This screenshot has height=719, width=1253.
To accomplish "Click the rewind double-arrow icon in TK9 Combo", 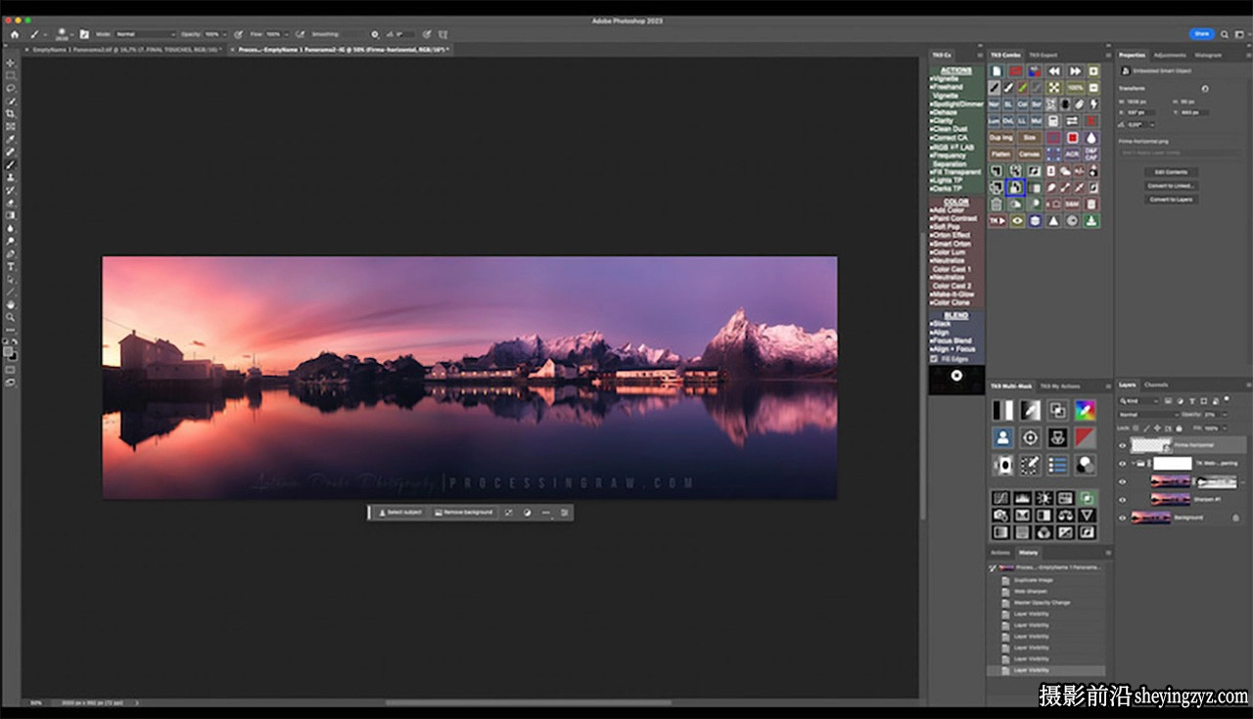I will click(x=1054, y=71).
